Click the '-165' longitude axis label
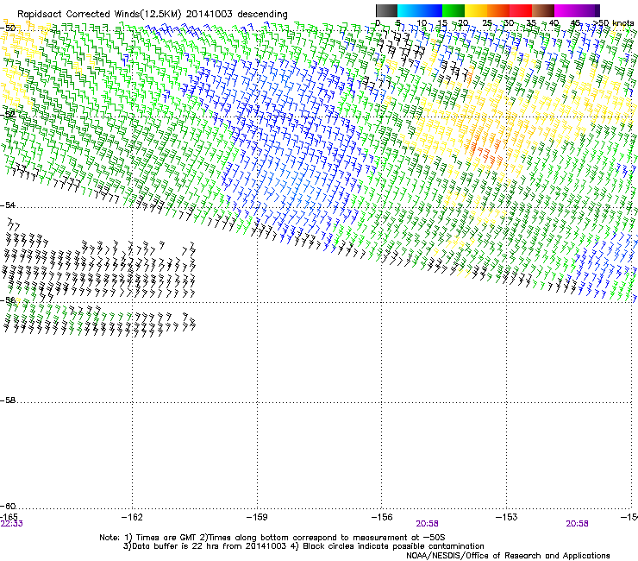 coord(9,517)
